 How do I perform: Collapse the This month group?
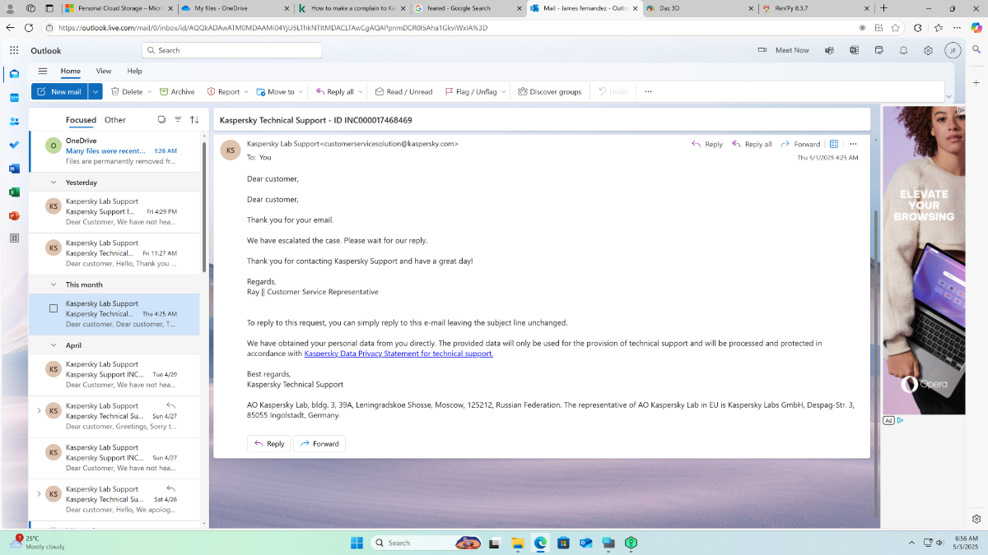tap(54, 284)
